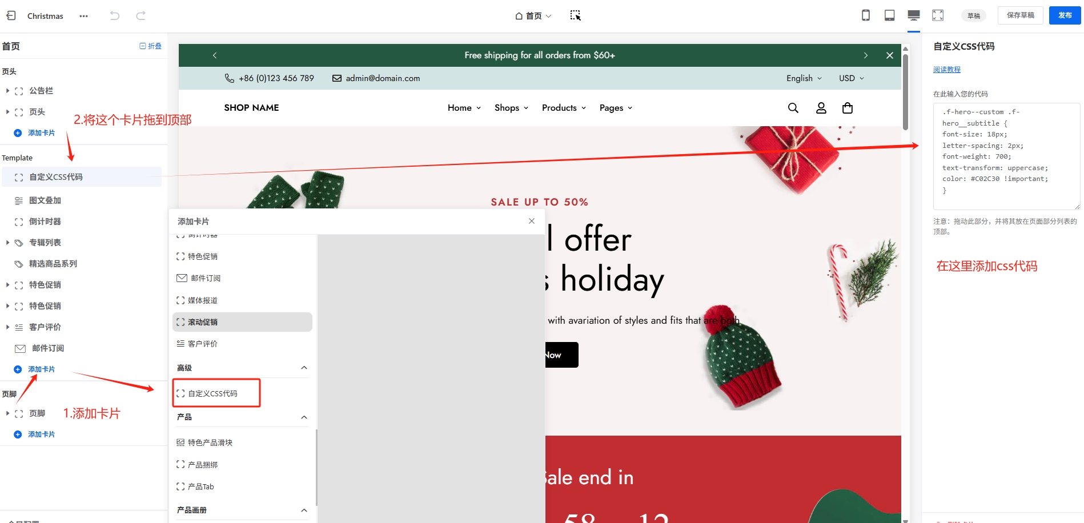Open the 首页 page selector dropdown
The width and height of the screenshot is (1084, 523).
coord(533,16)
